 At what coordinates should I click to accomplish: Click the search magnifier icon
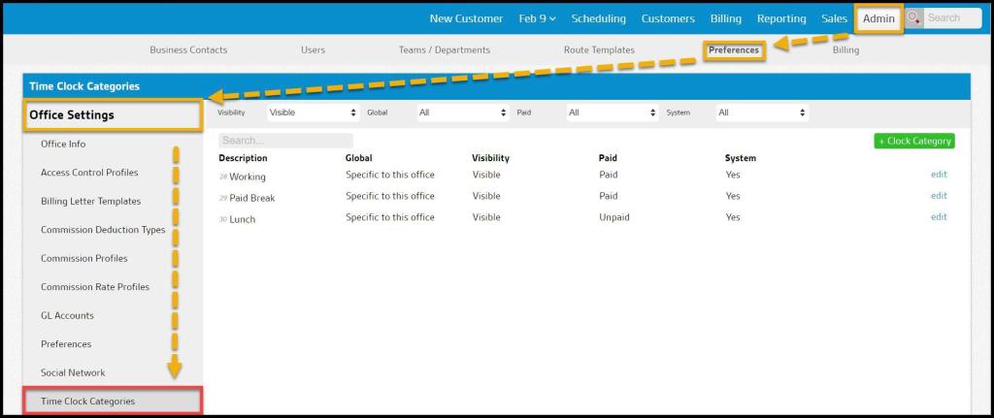point(913,18)
